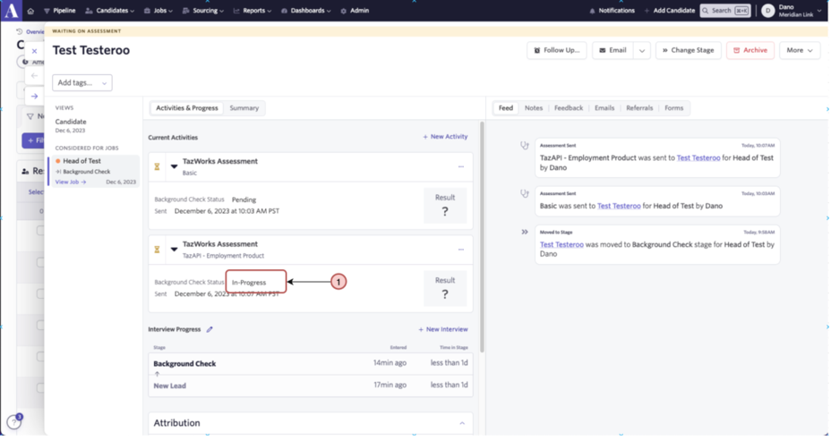Click the Email button

point(613,50)
